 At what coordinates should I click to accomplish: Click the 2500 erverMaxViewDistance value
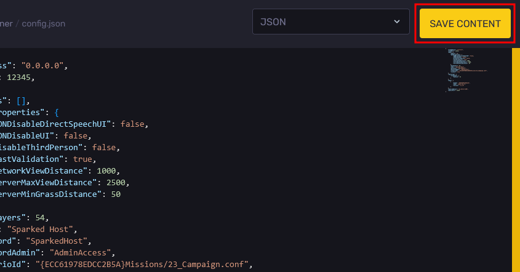[x=117, y=182]
